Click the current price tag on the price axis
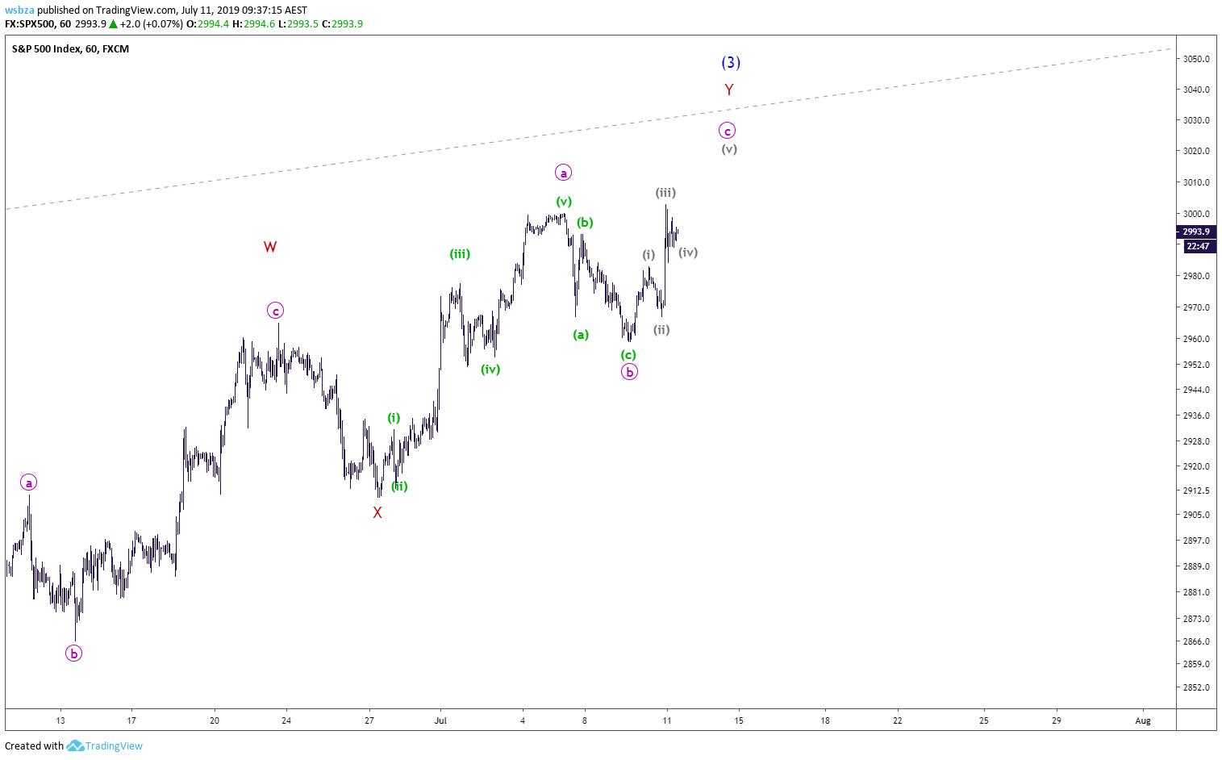 tap(1196, 232)
